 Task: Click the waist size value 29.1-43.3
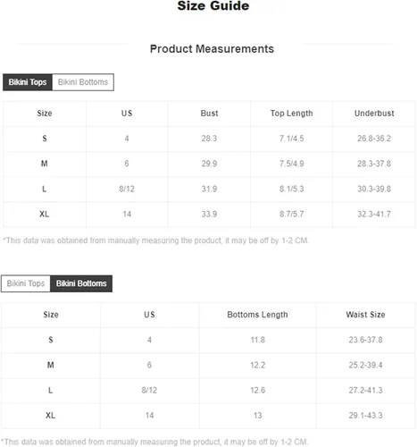click(365, 416)
